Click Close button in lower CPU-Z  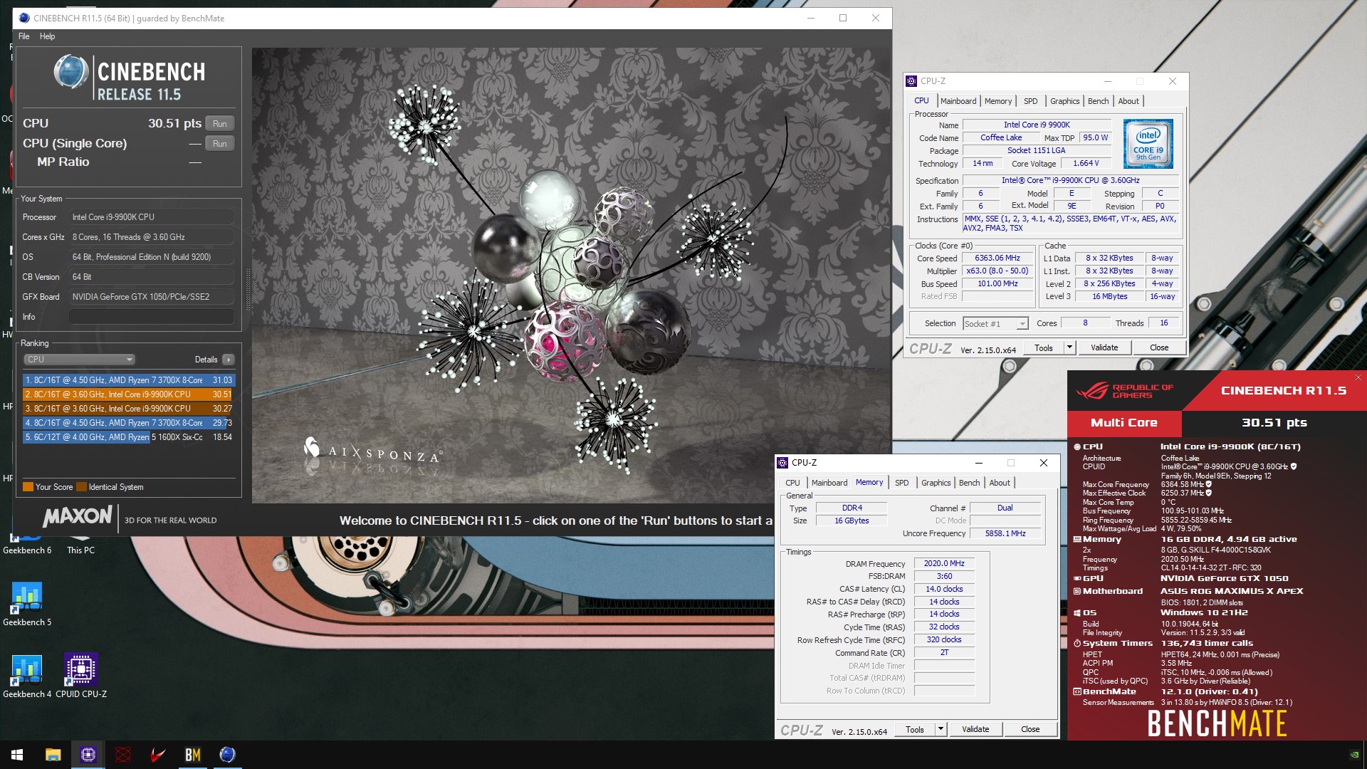(1030, 729)
